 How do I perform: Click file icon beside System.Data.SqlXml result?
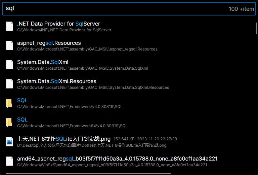[9, 65]
